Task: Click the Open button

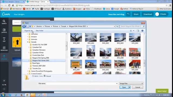Action: click(124, 87)
